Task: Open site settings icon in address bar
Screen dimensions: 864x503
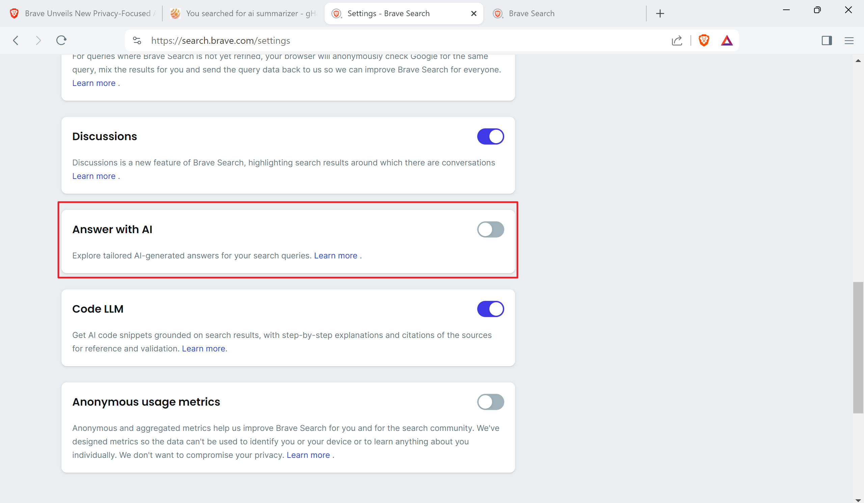Action: 137,40
